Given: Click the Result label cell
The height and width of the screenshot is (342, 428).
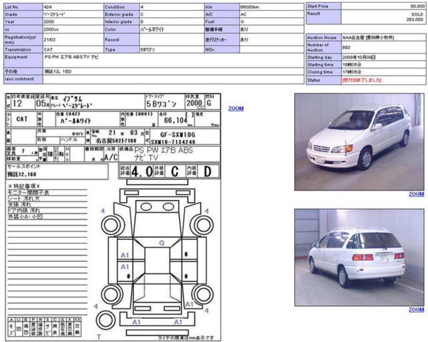Looking at the screenshot, I should [x=324, y=17].
